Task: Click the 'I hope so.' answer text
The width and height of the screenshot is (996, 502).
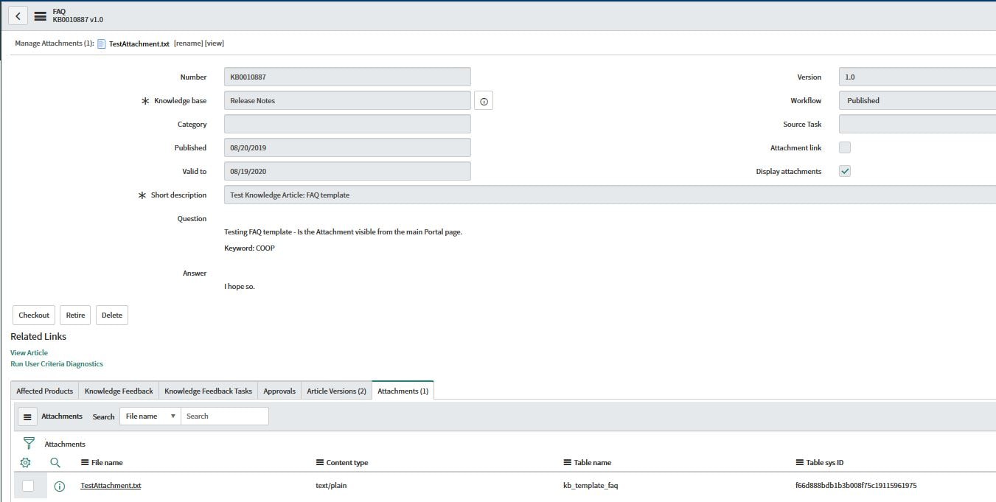Action: click(240, 287)
